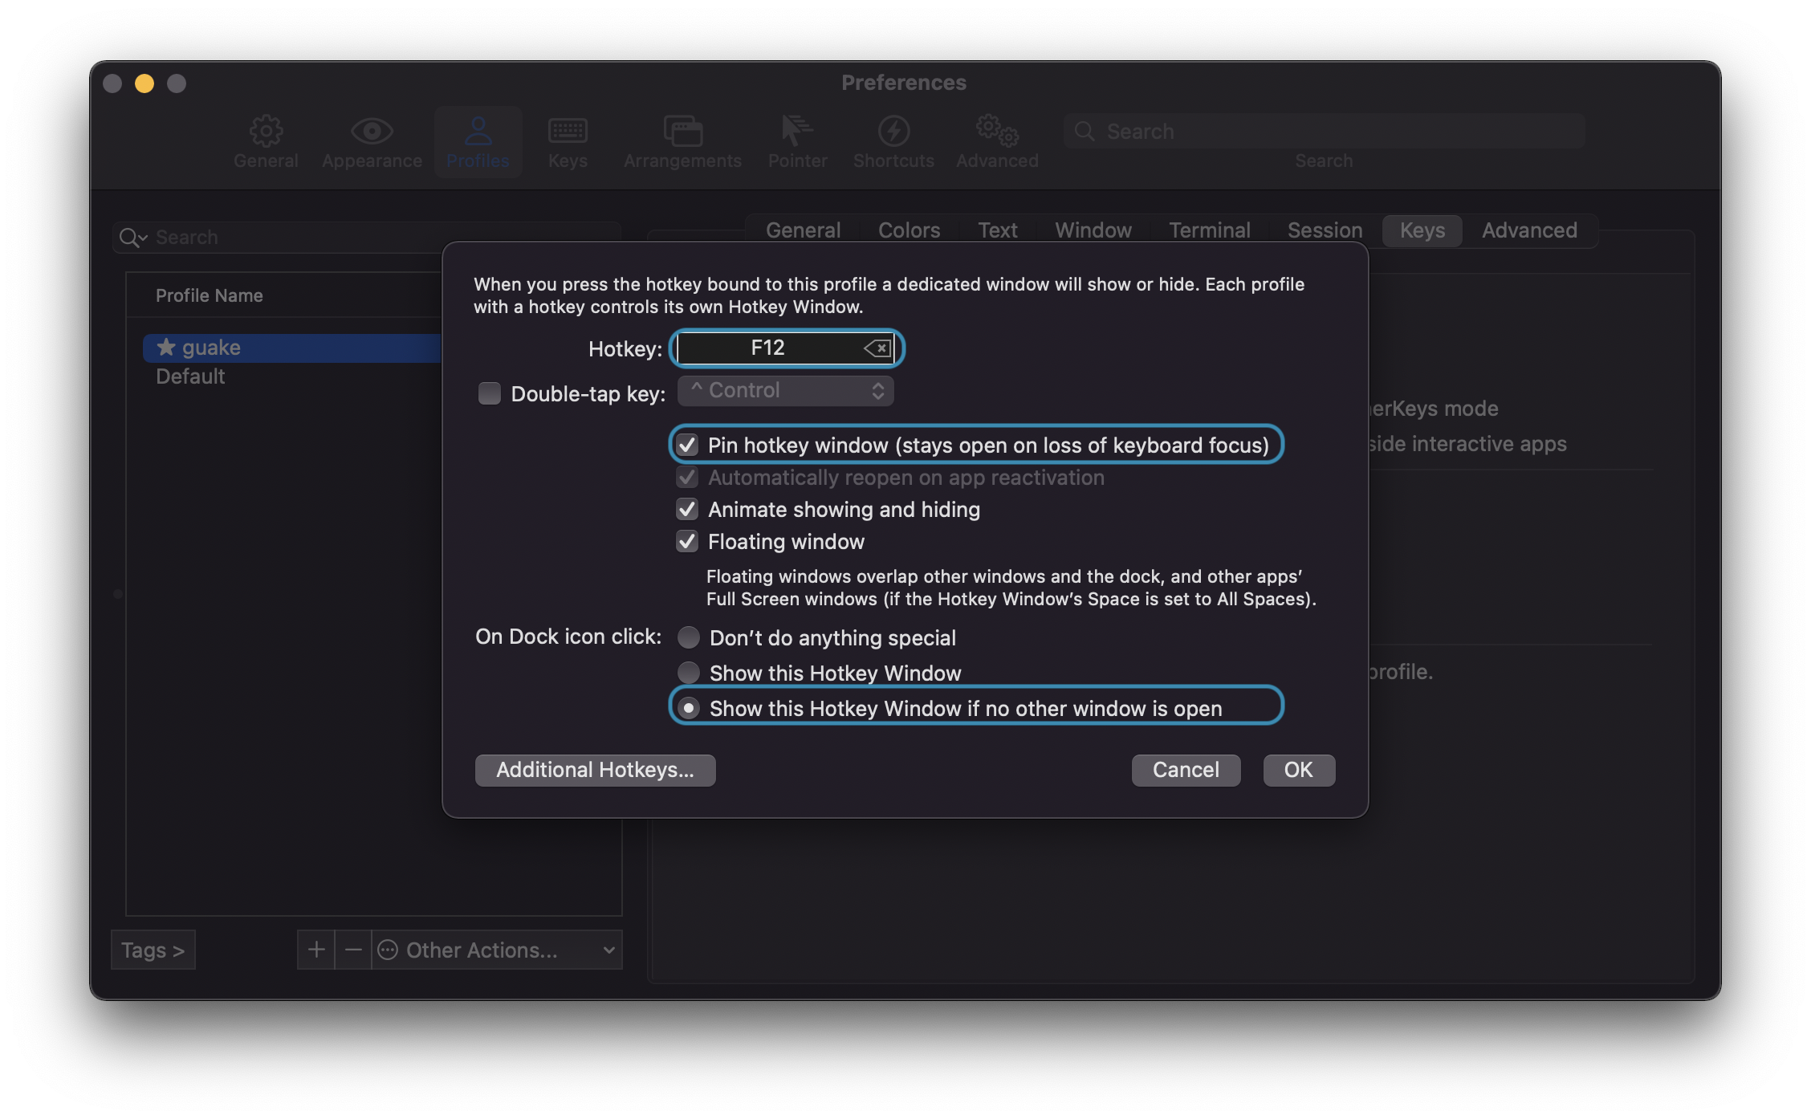Select "Don't do anything special" radio
Image resolution: width=1811 pixels, height=1119 pixels.
pos(689,637)
